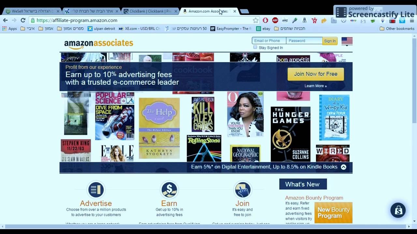
Task: Open the Apps grid shortcut
Action: (x=9, y=29)
